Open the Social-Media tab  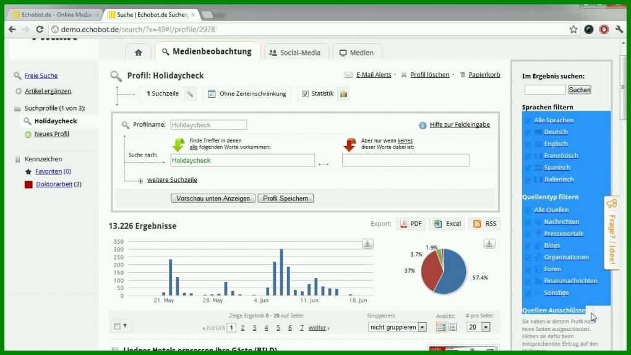[295, 53]
